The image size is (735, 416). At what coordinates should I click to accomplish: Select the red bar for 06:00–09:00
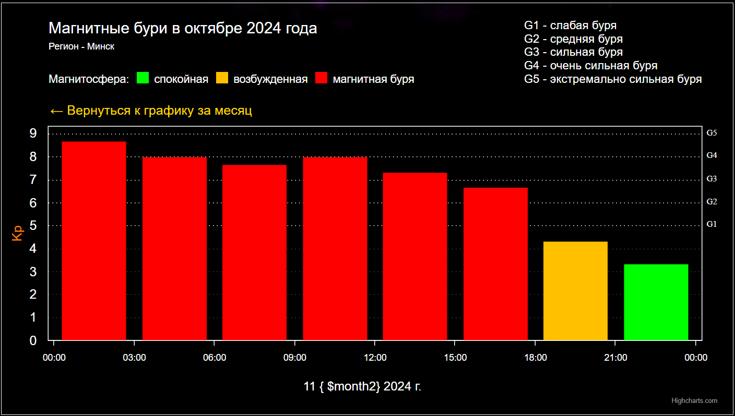point(255,252)
